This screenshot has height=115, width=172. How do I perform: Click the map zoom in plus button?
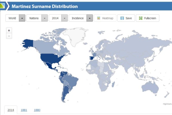click(x=9, y=30)
